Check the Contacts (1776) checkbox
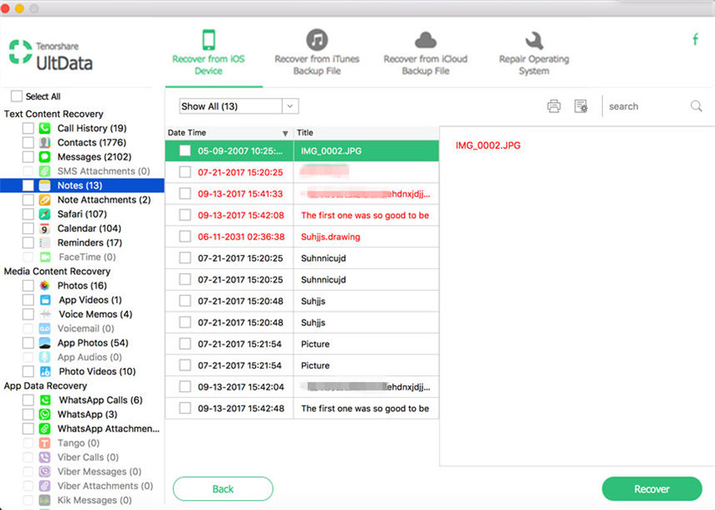This screenshot has width=715, height=510. [x=28, y=143]
